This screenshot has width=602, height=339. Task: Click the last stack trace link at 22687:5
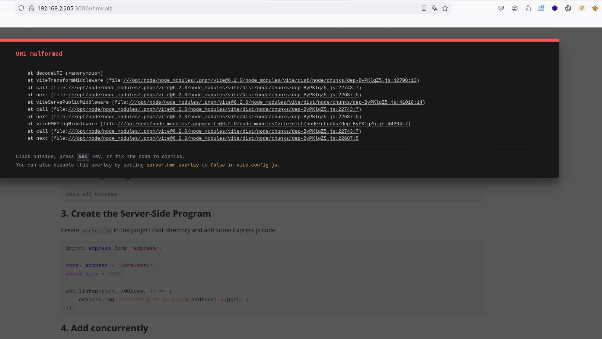tap(213, 138)
